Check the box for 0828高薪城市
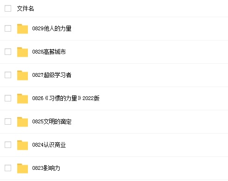Screen dimensions: 228x181 pyautogui.click(x=8, y=52)
